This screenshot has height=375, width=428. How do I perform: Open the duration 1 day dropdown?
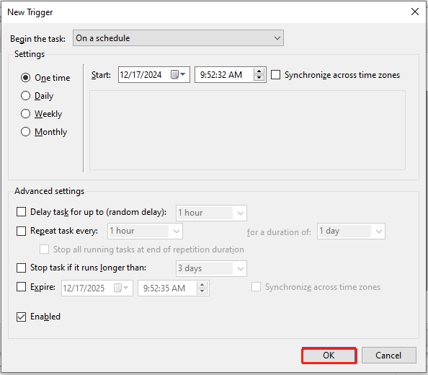(x=351, y=231)
